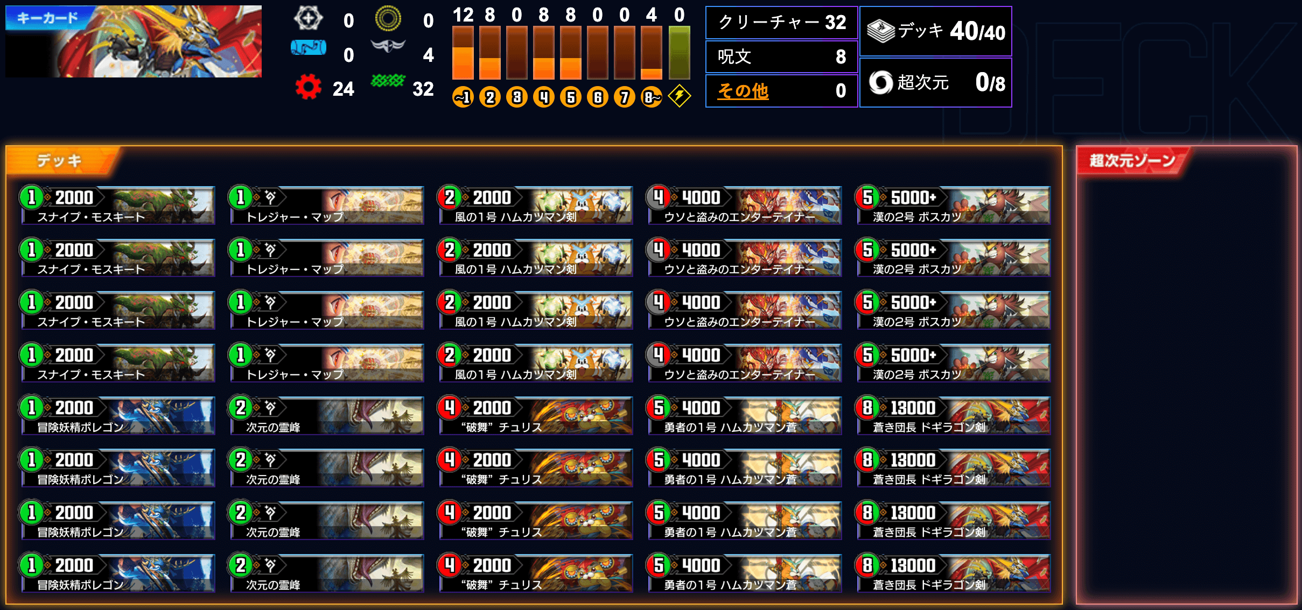The width and height of the screenshot is (1302, 610).
Task: Click the 超次元 swirl icon
Action: point(881,82)
